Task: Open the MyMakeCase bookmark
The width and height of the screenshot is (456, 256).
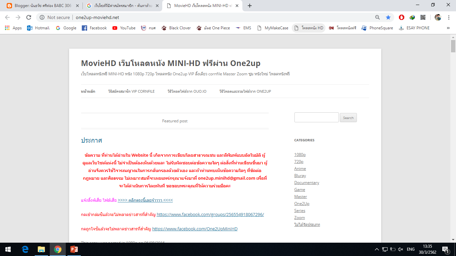Action: pyautogui.click(x=273, y=28)
